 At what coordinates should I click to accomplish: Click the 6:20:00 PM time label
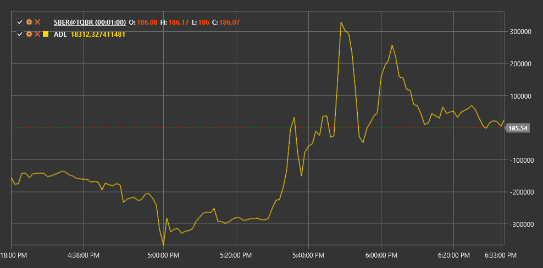(453, 255)
